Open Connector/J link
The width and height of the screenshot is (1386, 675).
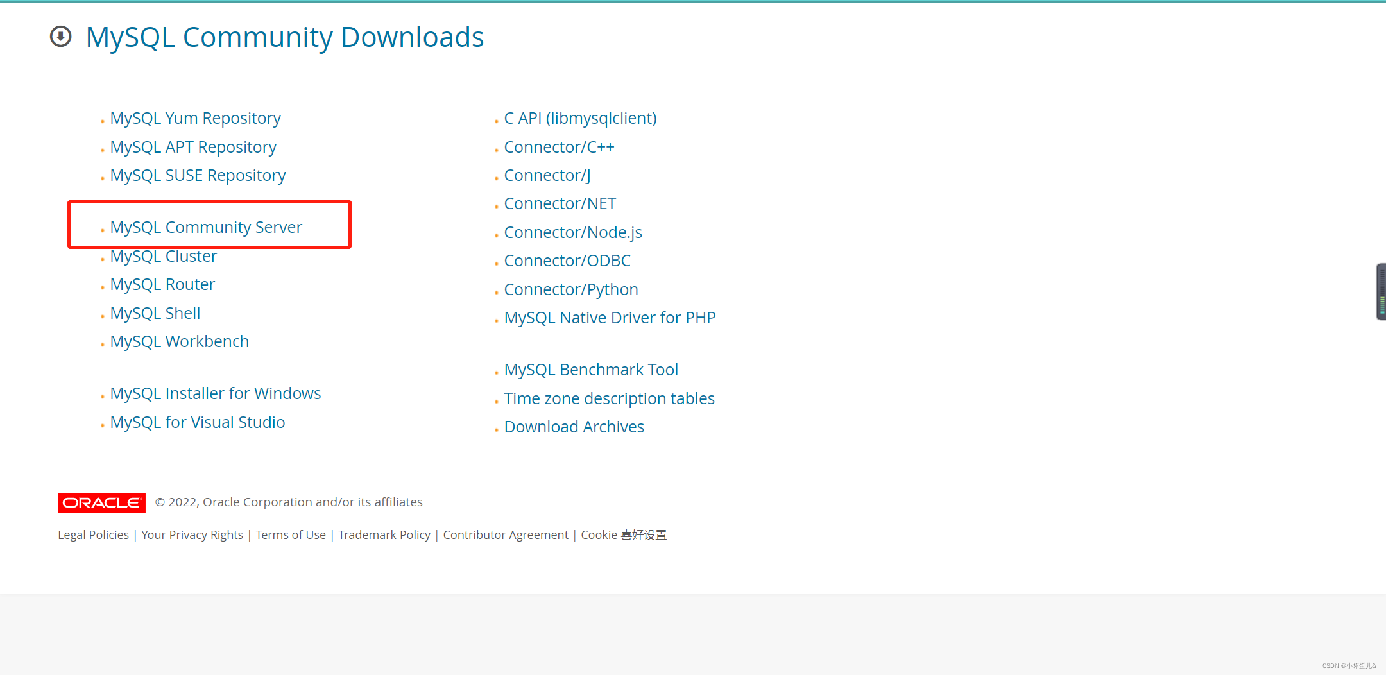547,176
